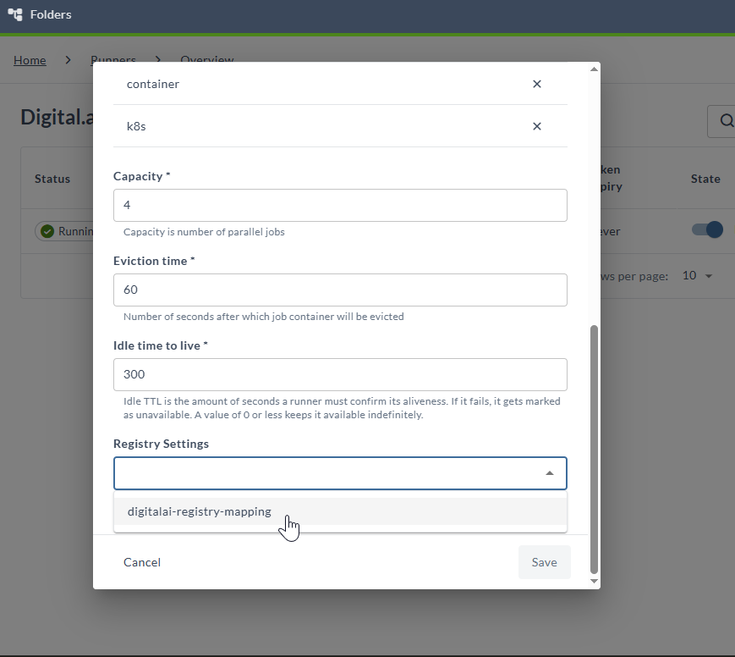Click the Registry Settings label
This screenshot has width=735, height=657.
(161, 444)
